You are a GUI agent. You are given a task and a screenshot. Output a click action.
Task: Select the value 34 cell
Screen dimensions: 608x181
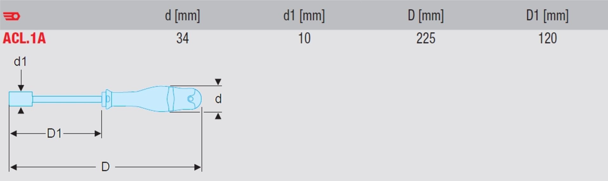182,38
